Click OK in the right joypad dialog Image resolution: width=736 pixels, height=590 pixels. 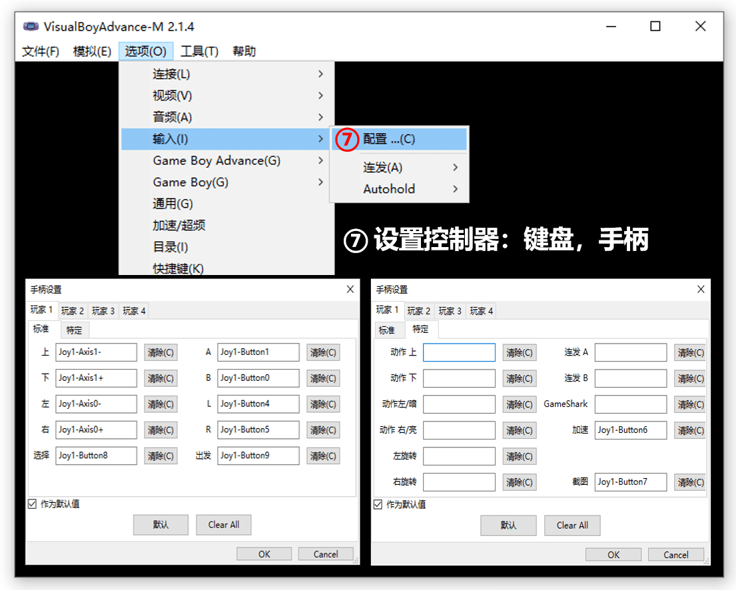point(613,554)
